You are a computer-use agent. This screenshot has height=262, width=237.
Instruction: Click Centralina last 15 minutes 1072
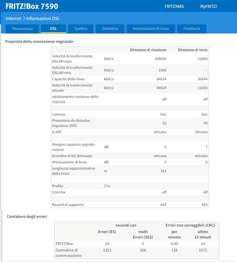click(203, 250)
